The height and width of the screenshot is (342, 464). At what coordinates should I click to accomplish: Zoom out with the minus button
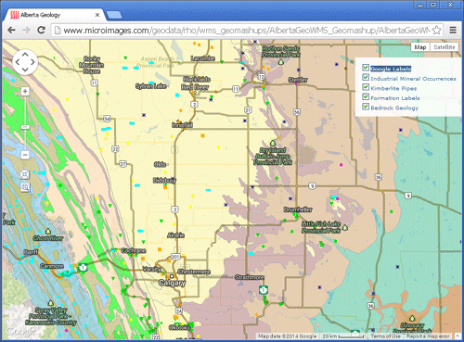pyautogui.click(x=25, y=155)
